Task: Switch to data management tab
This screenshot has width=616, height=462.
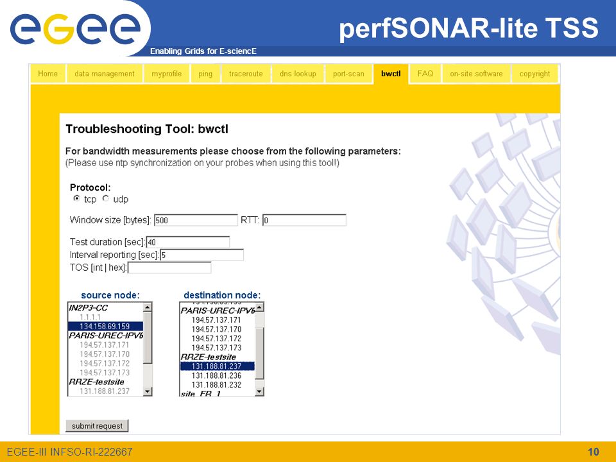Action: 105,74
